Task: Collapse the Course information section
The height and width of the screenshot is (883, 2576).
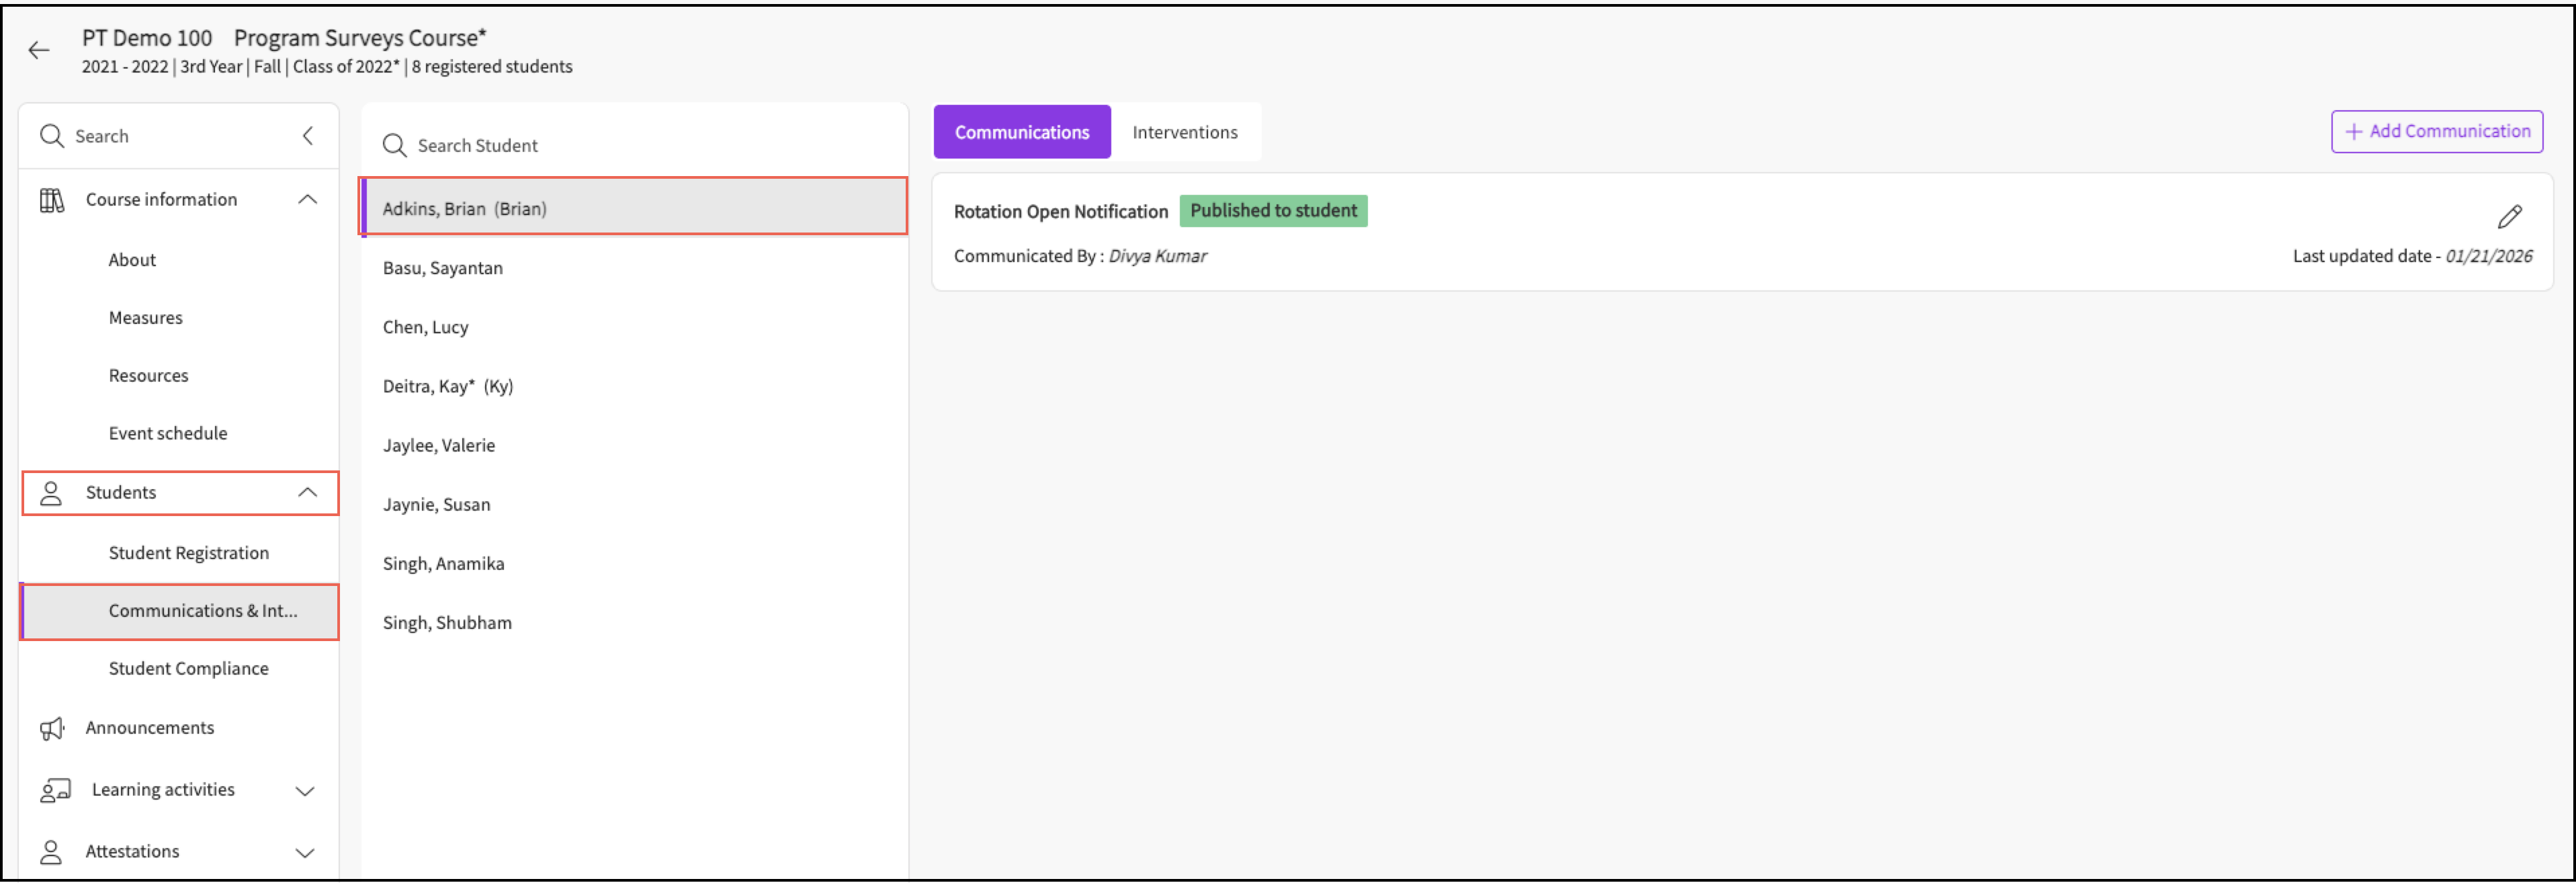Action: pyautogui.click(x=307, y=200)
